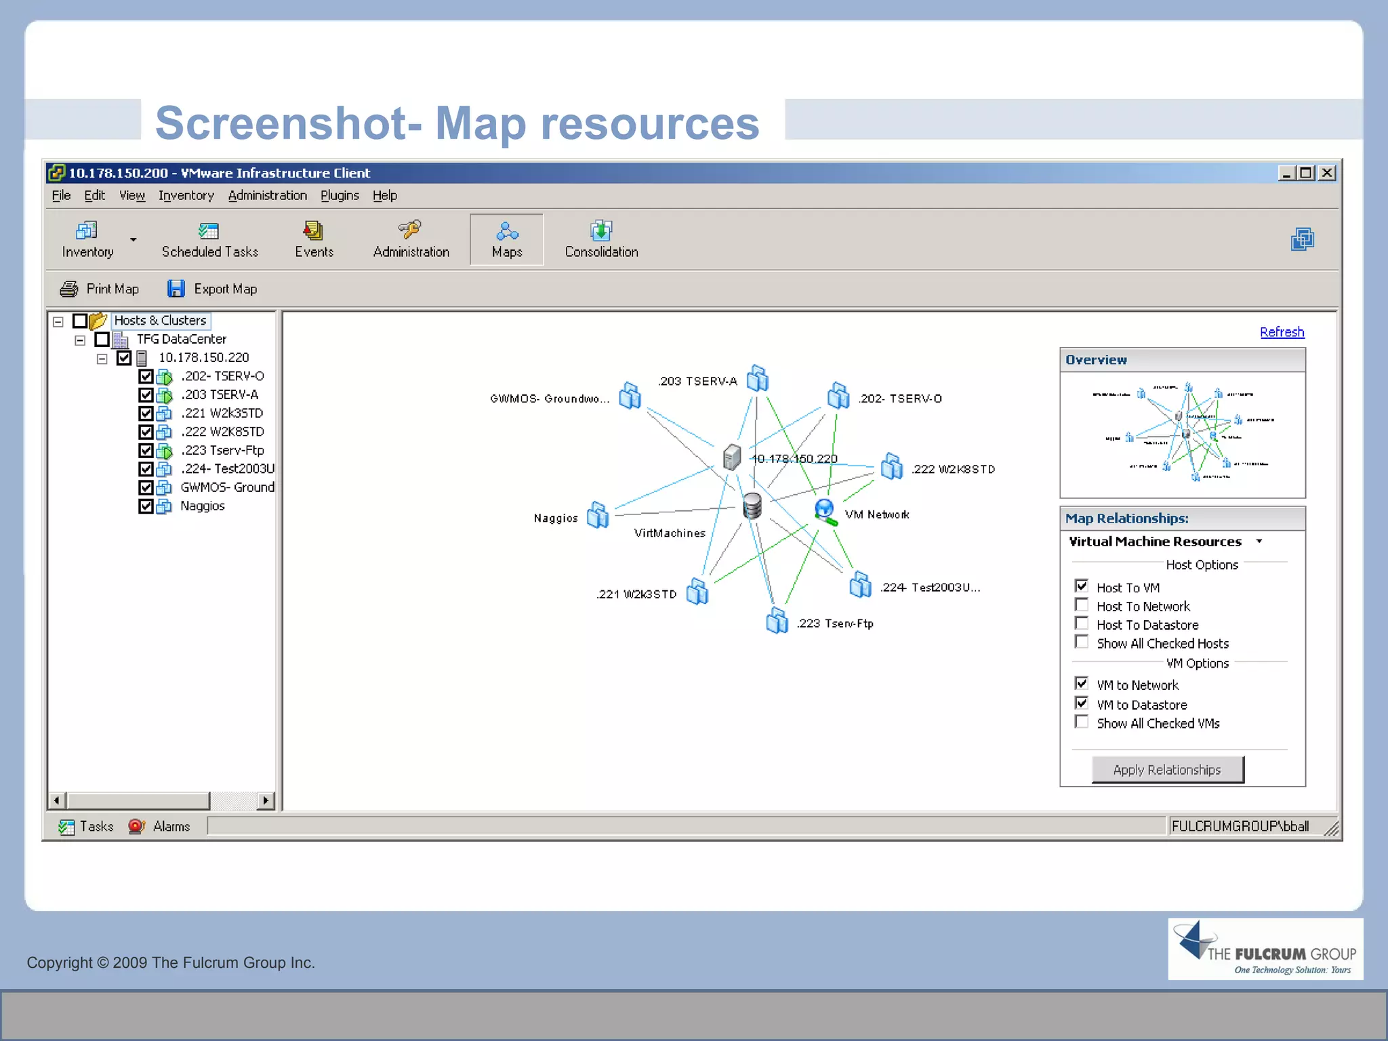Collapse the 10.178.150.220 host node
The height and width of the screenshot is (1041, 1388).
pyautogui.click(x=102, y=359)
